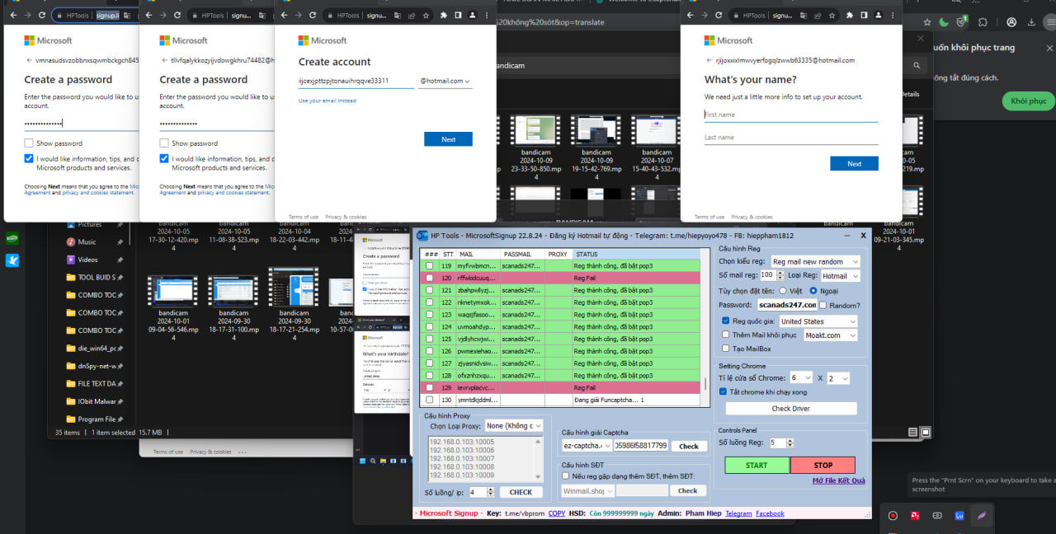The image size is (1056, 534).
Task: Open the dnSpy-net folder in the sidebar
Action: coord(96,366)
